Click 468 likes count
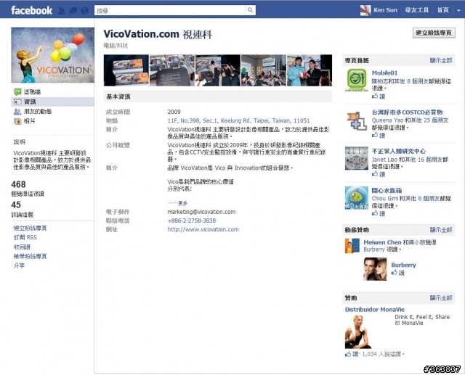 pos(18,184)
